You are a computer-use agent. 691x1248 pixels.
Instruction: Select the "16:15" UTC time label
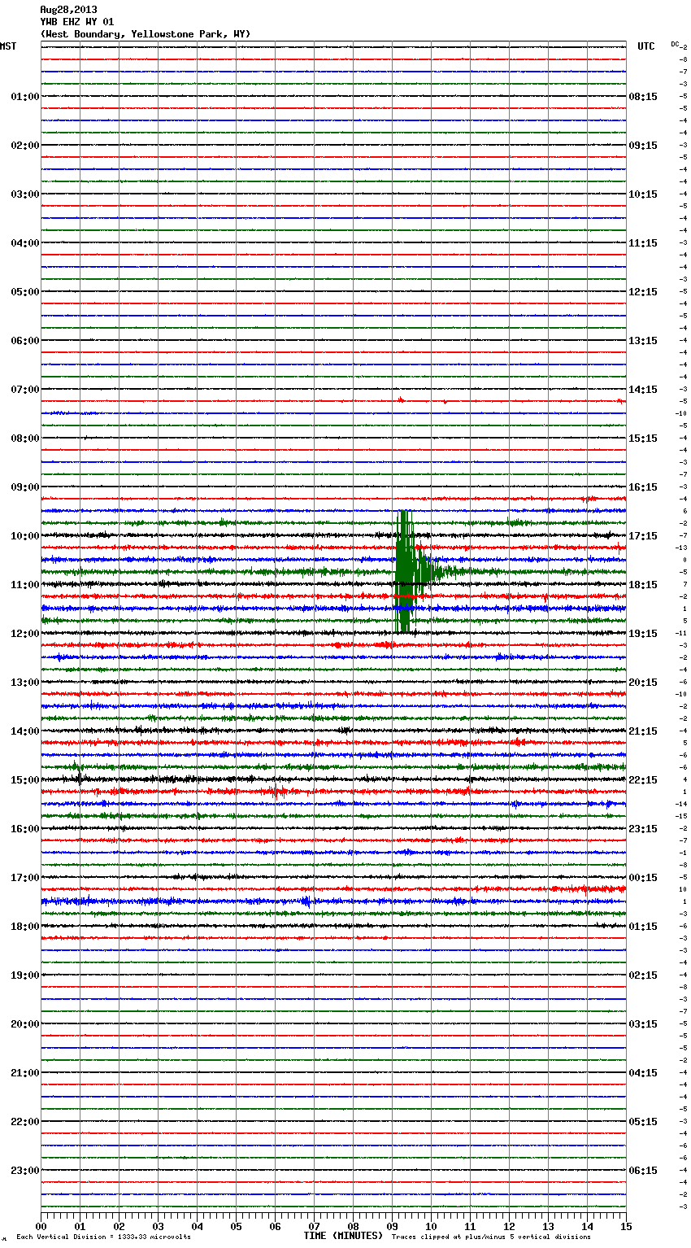[x=643, y=487]
